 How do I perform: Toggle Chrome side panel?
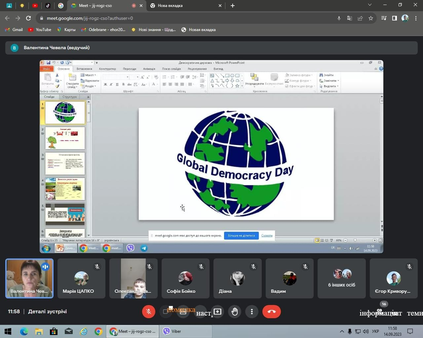[394, 18]
